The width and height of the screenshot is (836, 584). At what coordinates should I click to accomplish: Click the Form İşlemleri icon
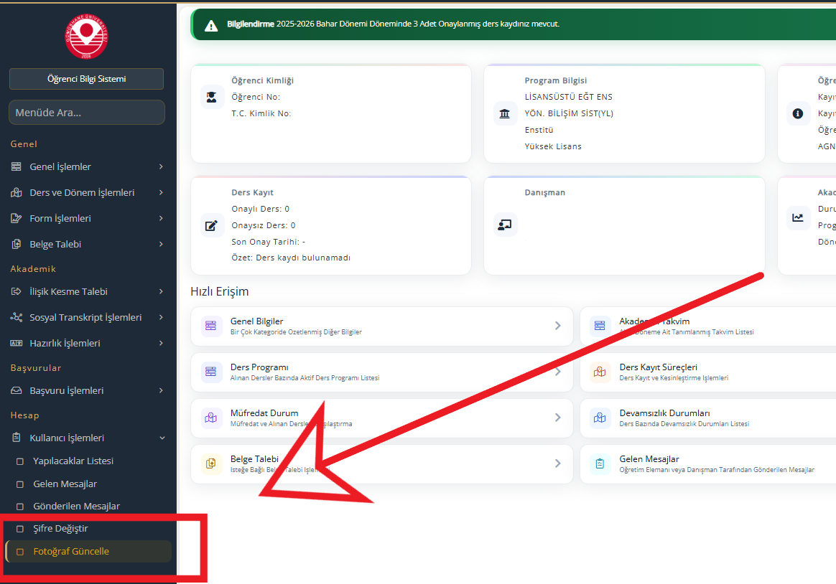pos(17,218)
